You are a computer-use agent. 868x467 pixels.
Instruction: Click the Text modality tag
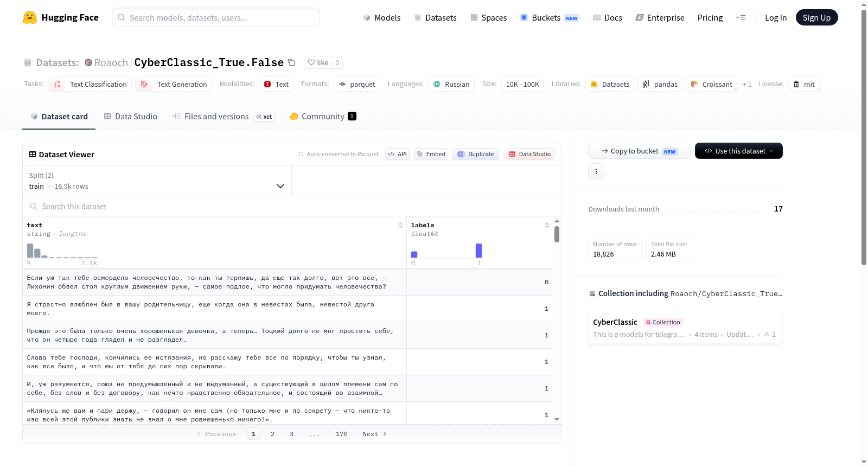[x=276, y=84]
